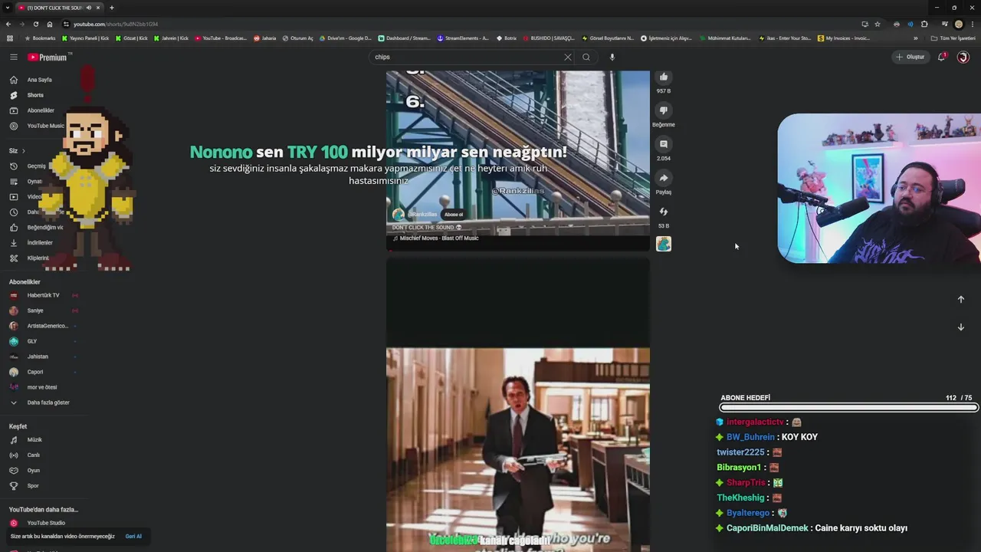The width and height of the screenshot is (981, 552).
Task: Go to next Short with down arrow
Action: [x=961, y=327]
